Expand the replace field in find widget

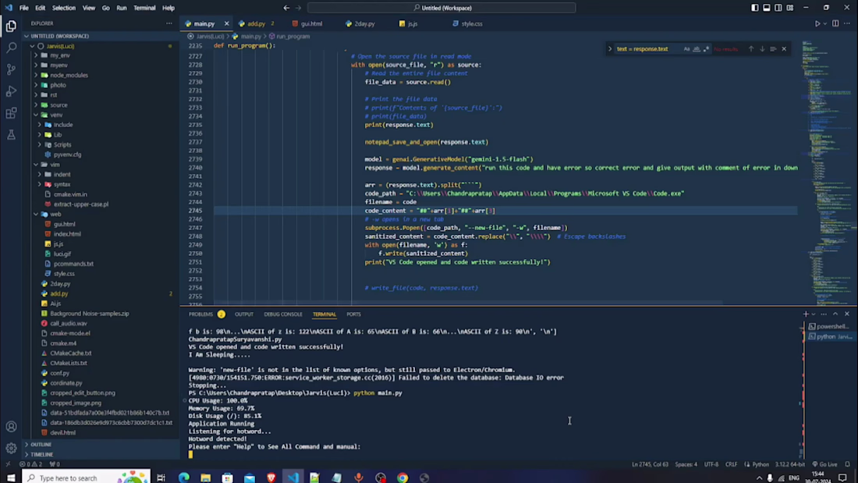point(610,48)
